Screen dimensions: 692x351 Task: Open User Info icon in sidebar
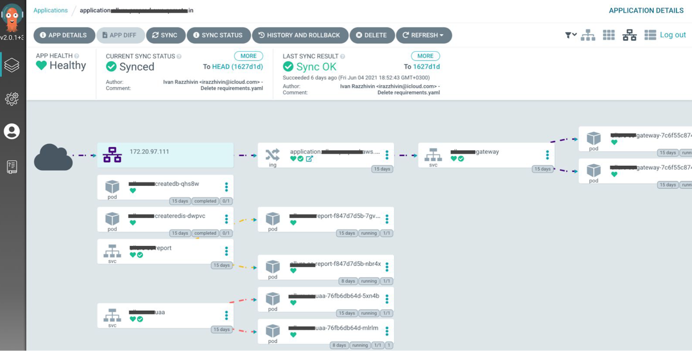pos(12,132)
